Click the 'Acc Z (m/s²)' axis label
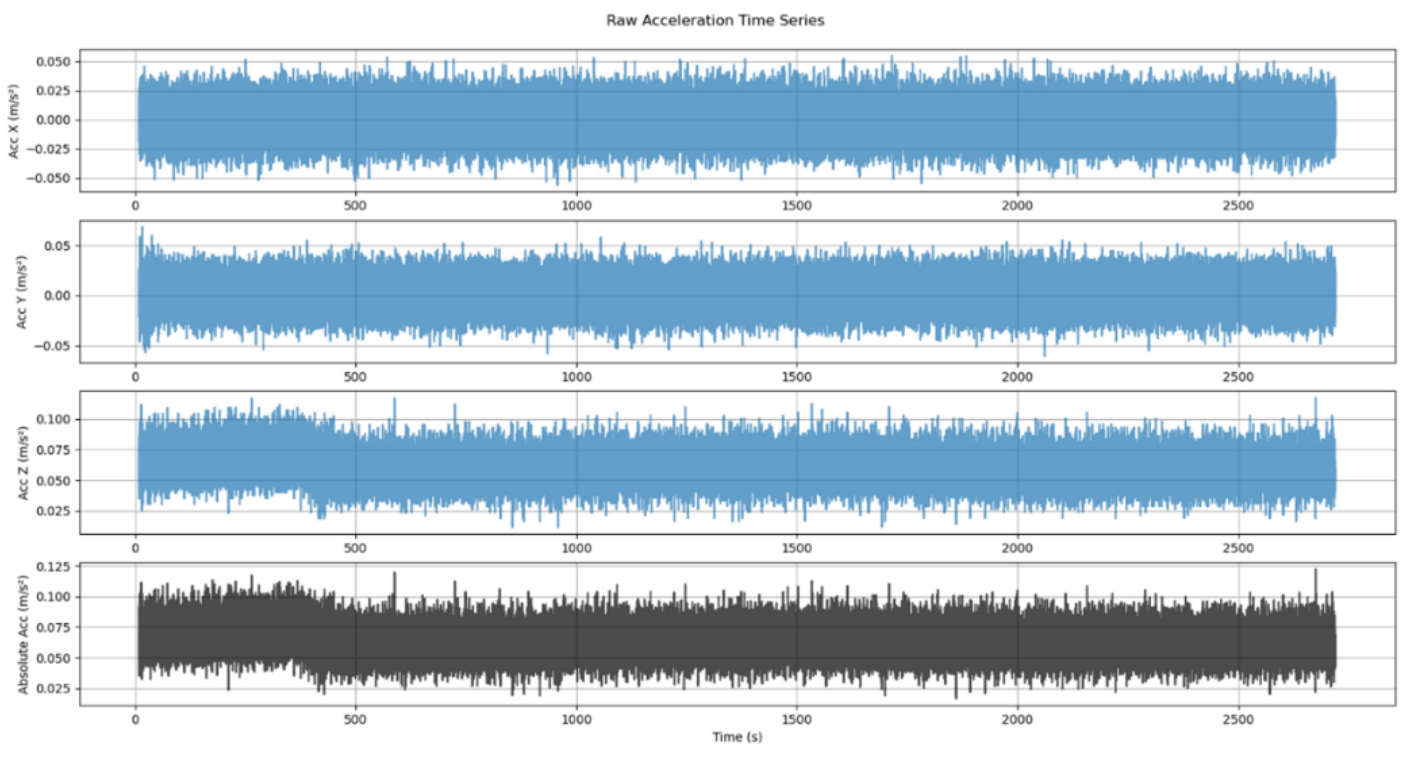Viewport: 1407px width, 757px height. pyautogui.click(x=22, y=463)
